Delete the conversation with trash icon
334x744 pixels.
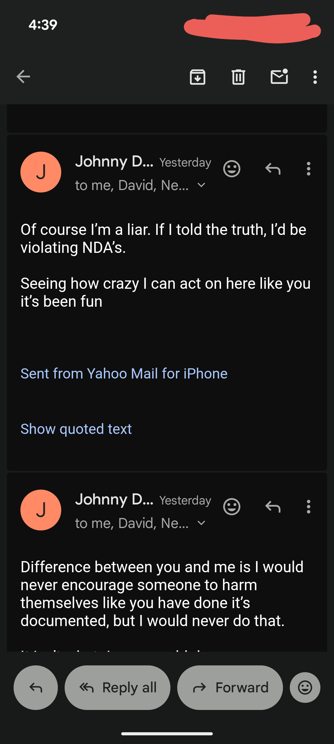tap(238, 77)
